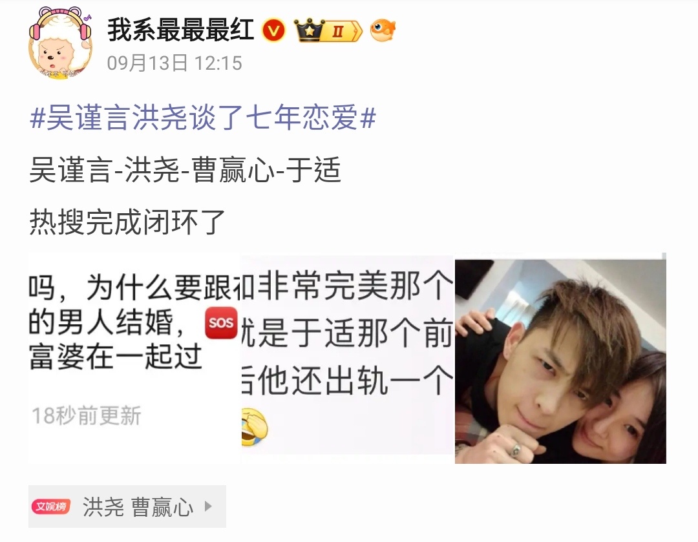Open the sheep cartoon profile avatar
698x542 pixels.
click(60, 44)
